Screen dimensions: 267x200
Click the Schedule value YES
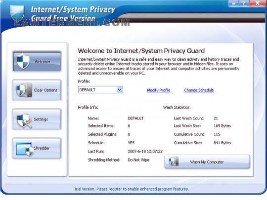click(131, 143)
